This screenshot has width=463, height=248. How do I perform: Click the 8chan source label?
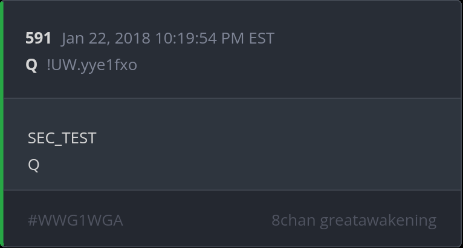click(x=293, y=220)
